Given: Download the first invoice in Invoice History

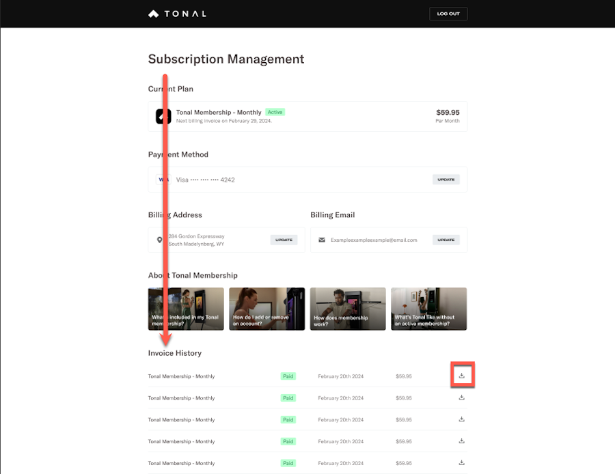Looking at the screenshot, I should 462,376.
